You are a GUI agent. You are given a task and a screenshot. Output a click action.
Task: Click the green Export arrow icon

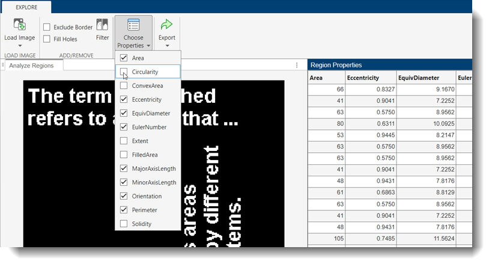click(x=166, y=25)
